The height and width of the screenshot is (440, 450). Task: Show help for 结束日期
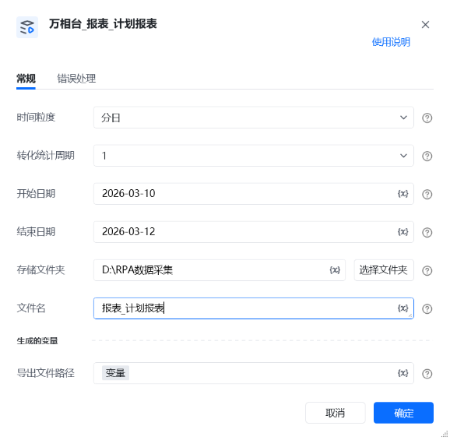pos(427,233)
